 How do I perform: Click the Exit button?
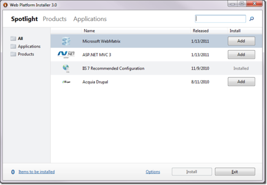click(x=235, y=172)
